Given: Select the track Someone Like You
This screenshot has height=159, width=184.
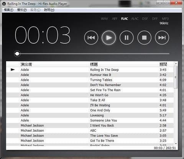Looking at the screenshot, I should pyautogui.click(x=90, y=120).
